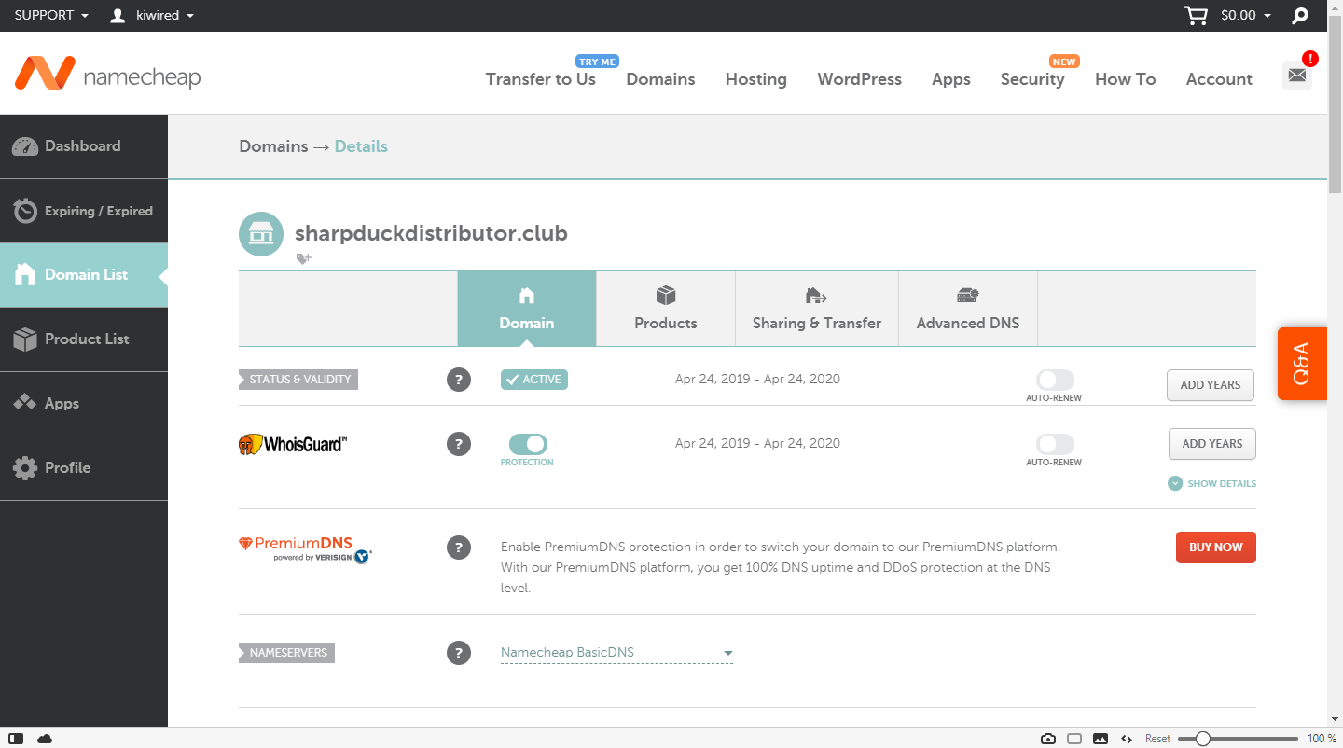
Task: Open the Domain tab
Action: pos(527,309)
